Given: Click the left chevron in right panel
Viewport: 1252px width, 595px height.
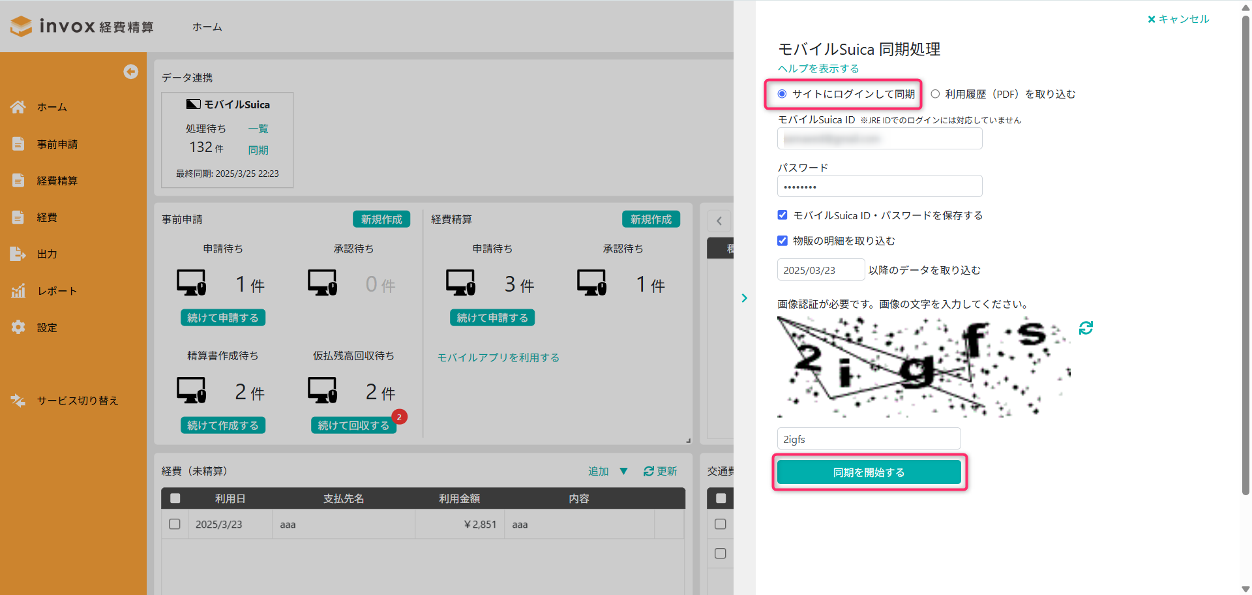Looking at the screenshot, I should point(719,221).
